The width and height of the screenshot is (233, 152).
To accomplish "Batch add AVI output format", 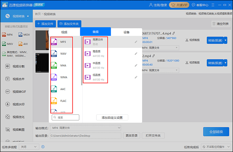I will click(x=23, y=44).
